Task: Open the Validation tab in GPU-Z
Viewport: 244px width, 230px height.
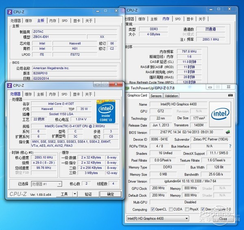Action: click(171, 96)
